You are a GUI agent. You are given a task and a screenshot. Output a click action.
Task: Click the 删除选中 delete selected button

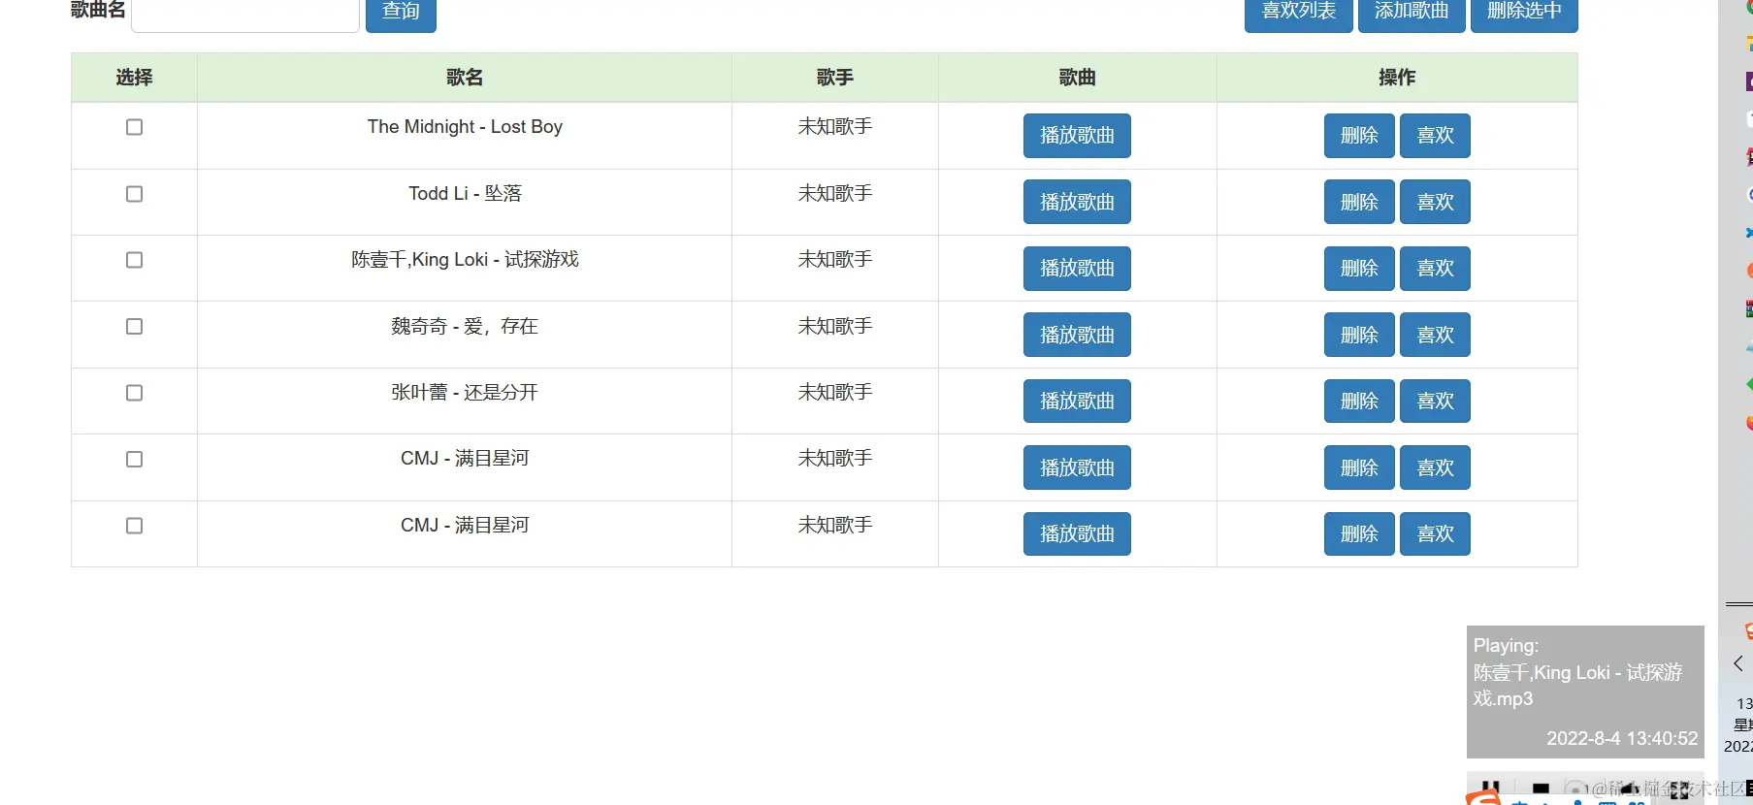[x=1524, y=14]
